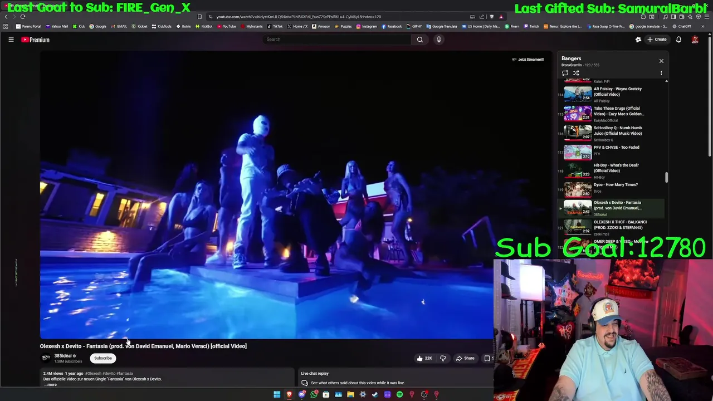Open the KickTools bookmark
Viewport: 713px width, 401px height.
point(162,26)
